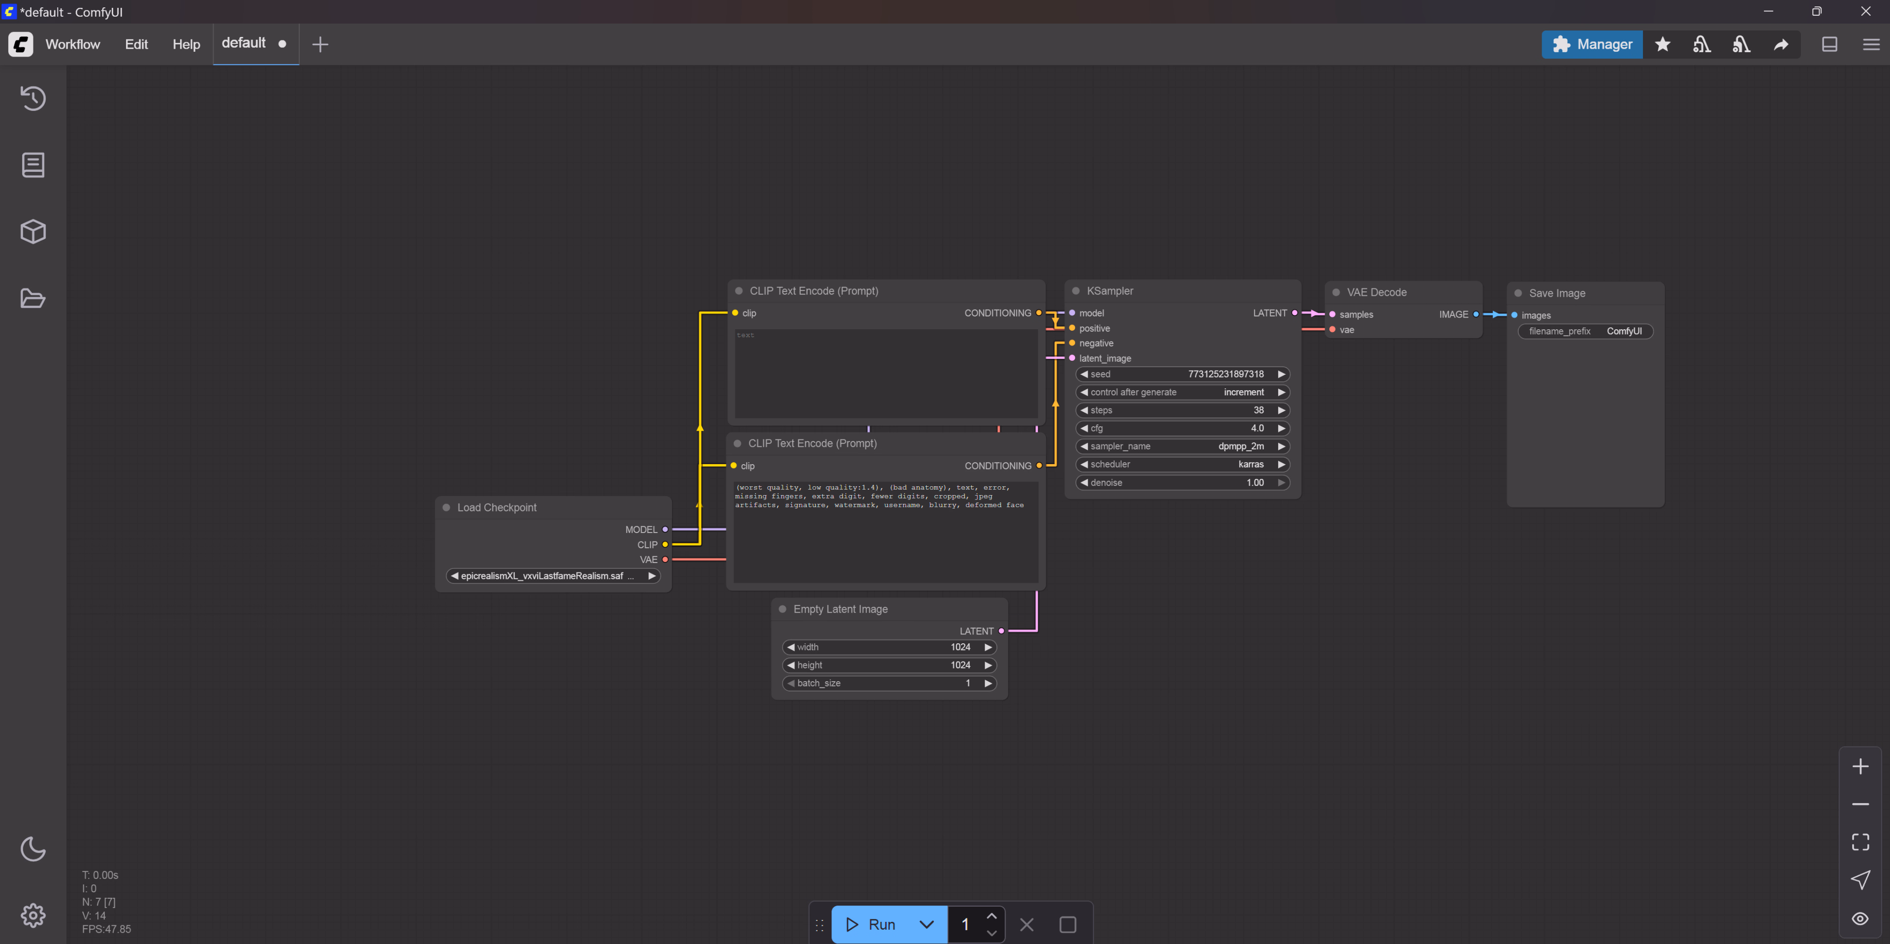
Task: Zoom out the canvas with minus icon
Action: pos(1860,805)
